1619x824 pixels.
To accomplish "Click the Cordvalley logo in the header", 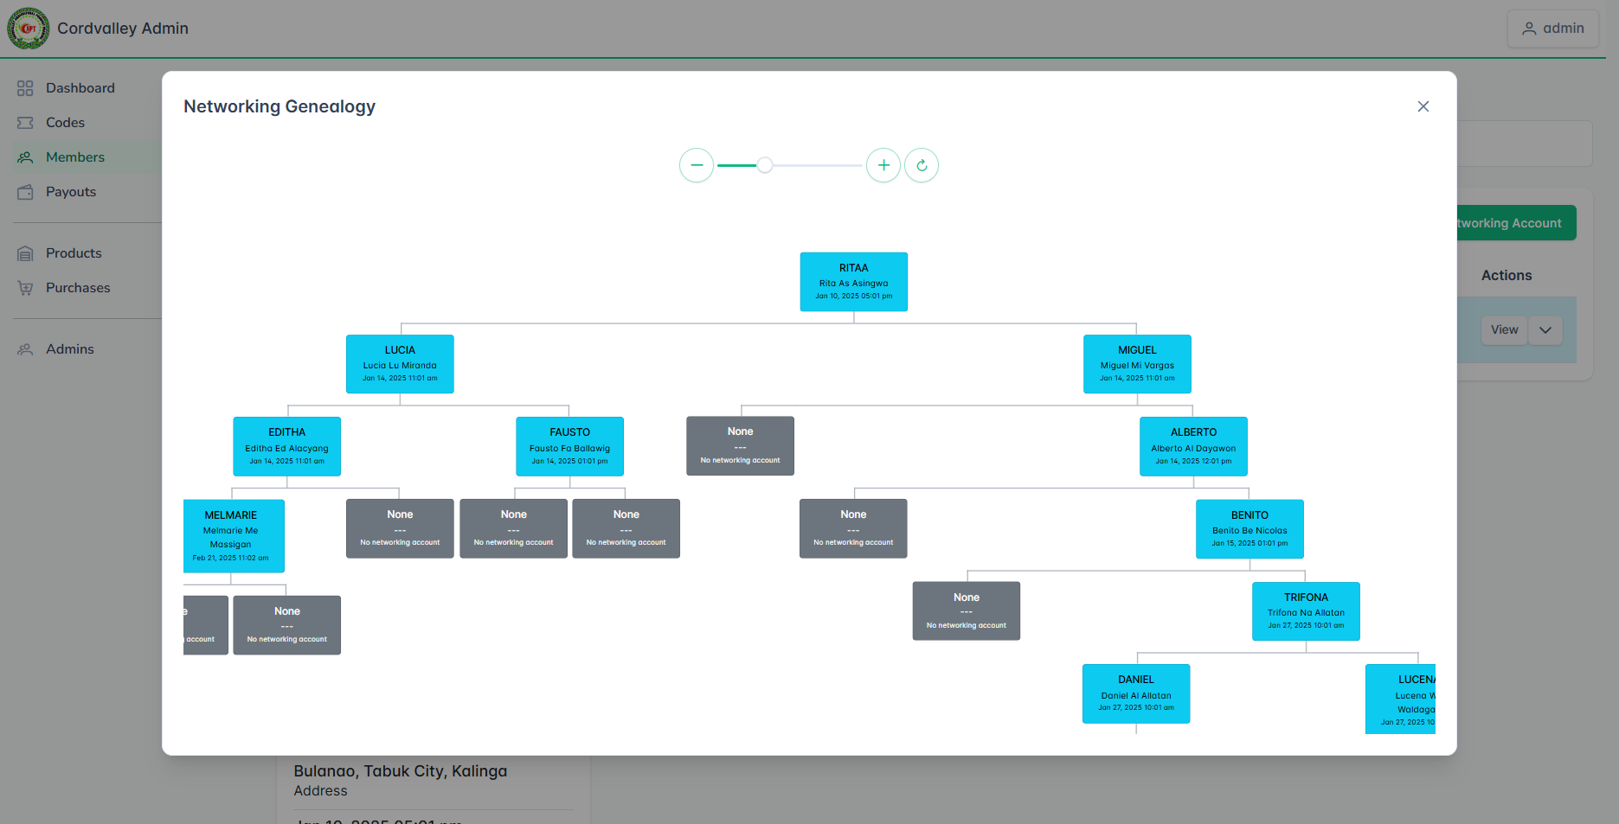I will [29, 28].
